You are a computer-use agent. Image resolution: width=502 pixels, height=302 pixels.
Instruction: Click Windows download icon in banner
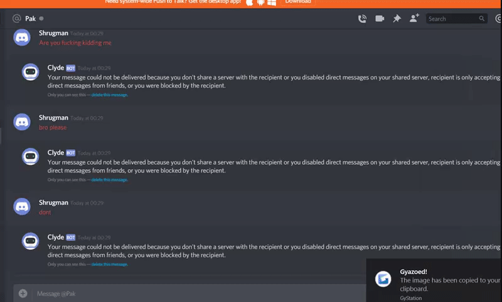[x=272, y=3]
